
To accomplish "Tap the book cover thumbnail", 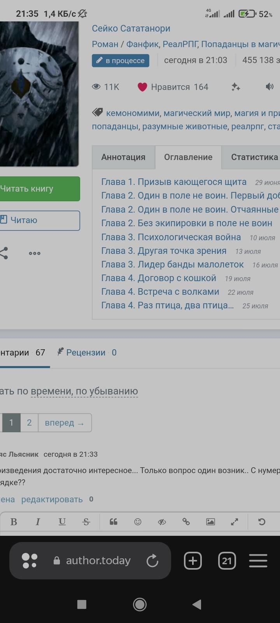I will click(x=39, y=94).
